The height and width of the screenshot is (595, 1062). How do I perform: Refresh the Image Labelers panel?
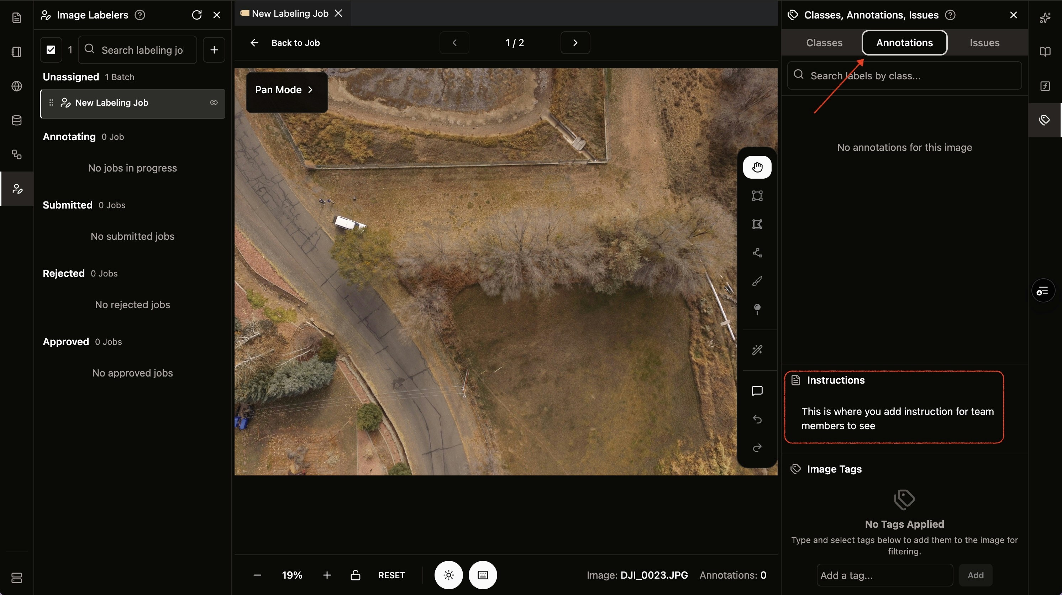[197, 15]
